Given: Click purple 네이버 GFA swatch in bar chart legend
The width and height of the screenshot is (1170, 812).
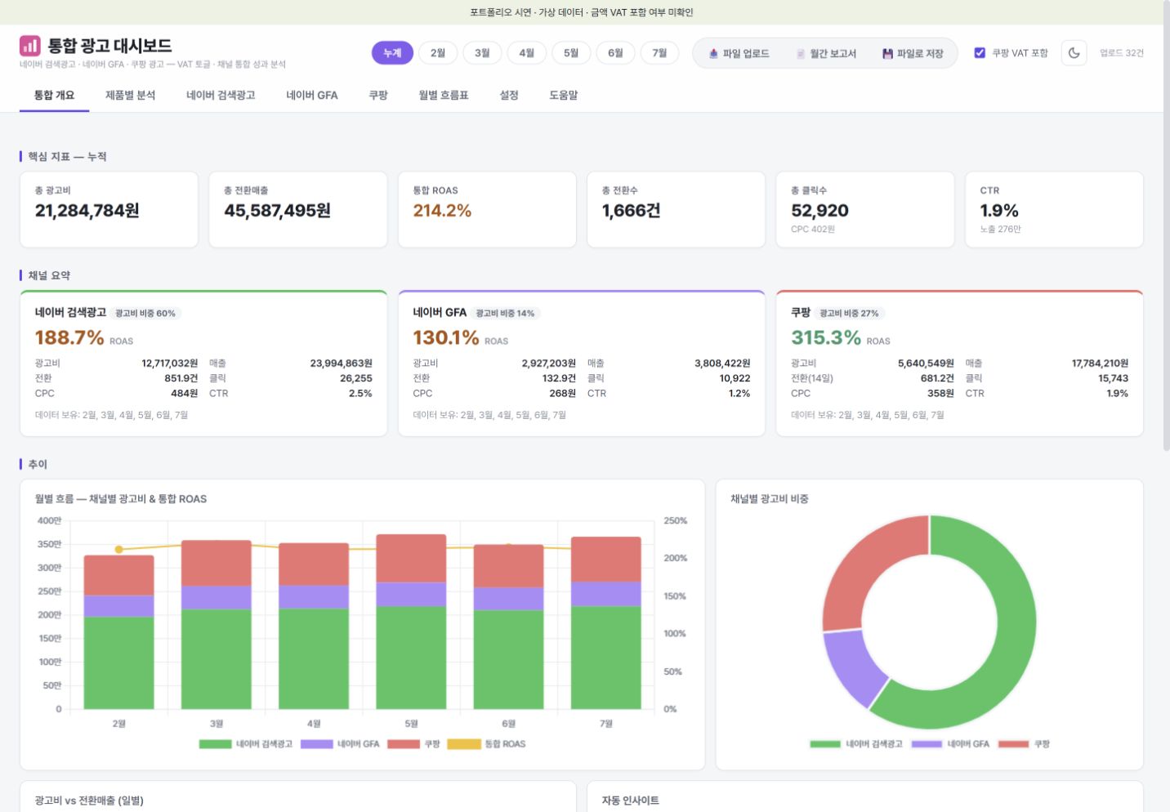Looking at the screenshot, I should 317,744.
